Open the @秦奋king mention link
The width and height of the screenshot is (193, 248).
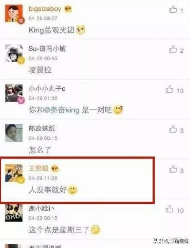(61, 110)
